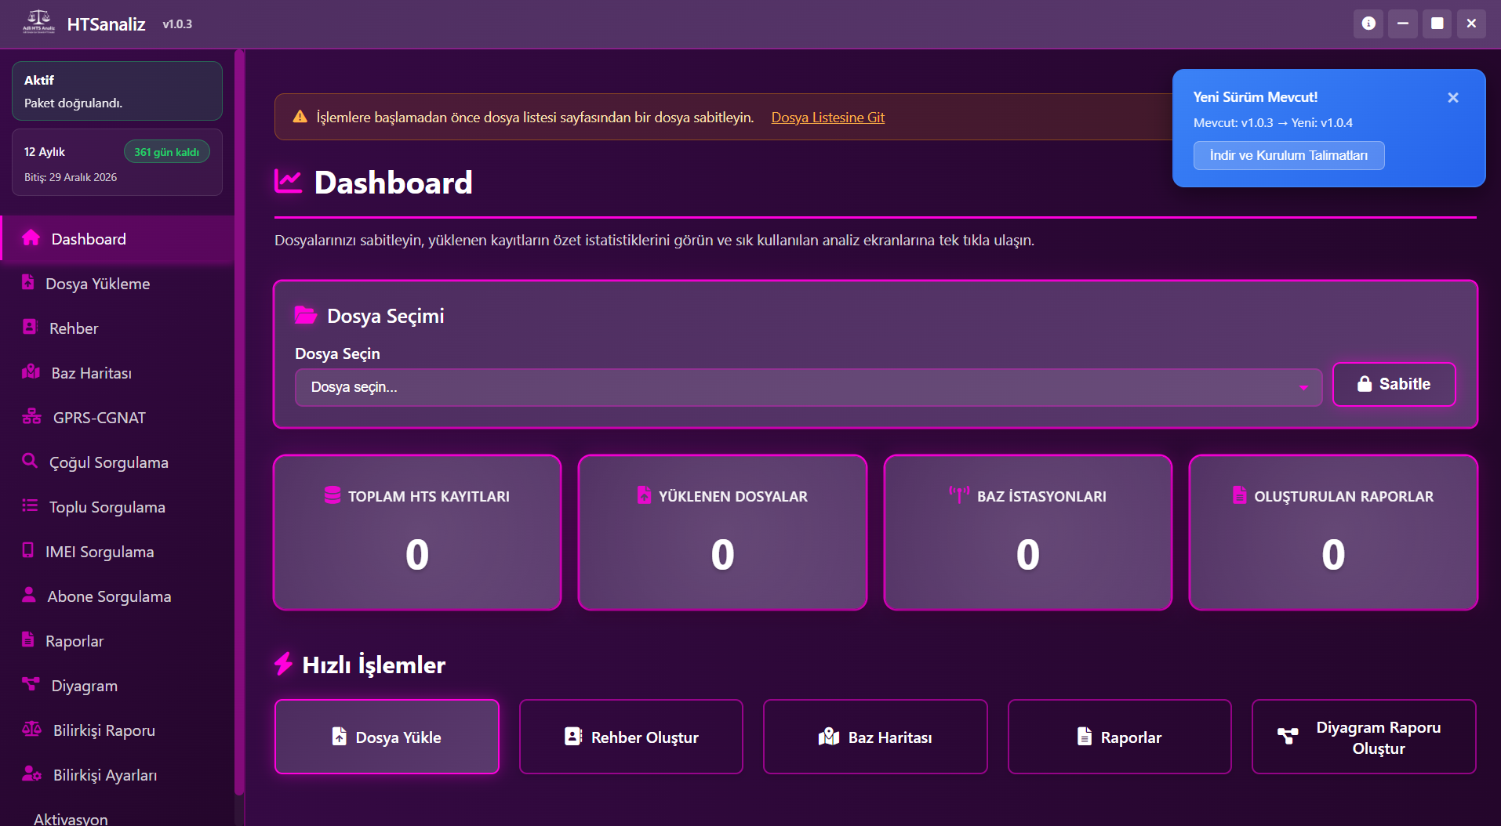The height and width of the screenshot is (826, 1501).
Task: Open Dosya Yükleme in sidebar menu
Action: pyautogui.click(x=97, y=284)
